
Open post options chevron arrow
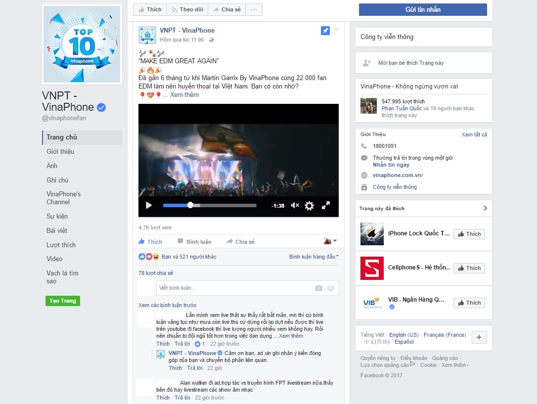tap(336, 30)
